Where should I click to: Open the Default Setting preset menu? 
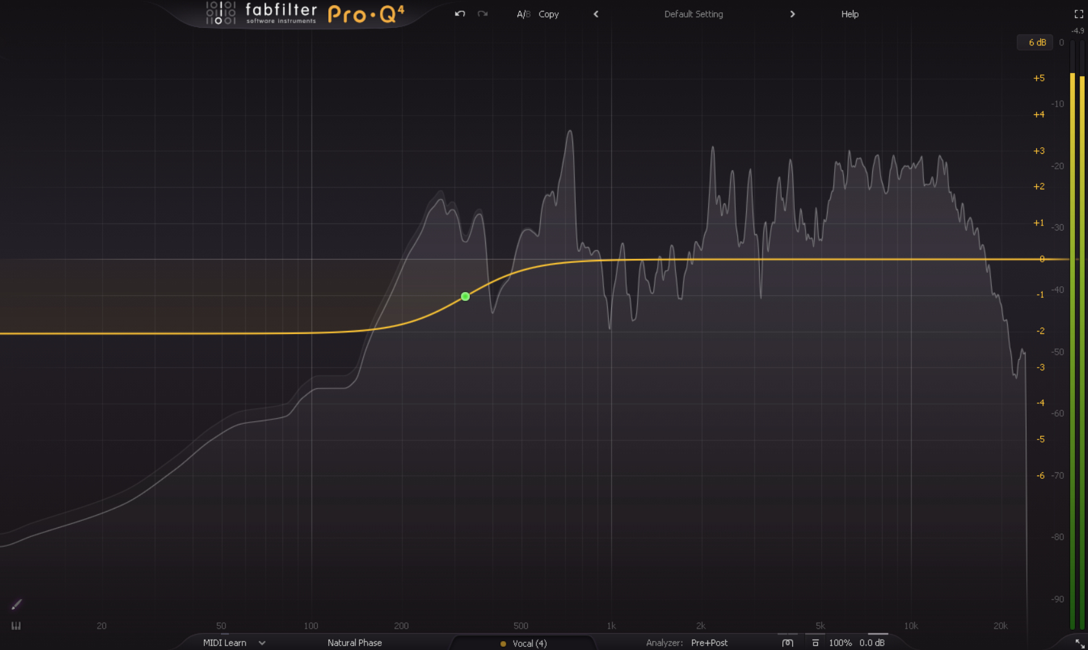pos(693,14)
